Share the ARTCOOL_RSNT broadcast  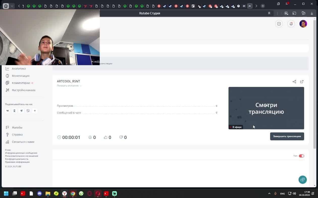tap(294, 82)
